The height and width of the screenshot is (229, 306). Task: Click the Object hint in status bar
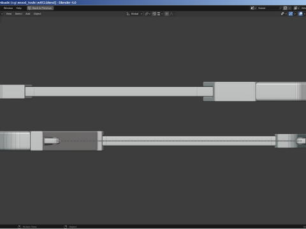click(73, 227)
